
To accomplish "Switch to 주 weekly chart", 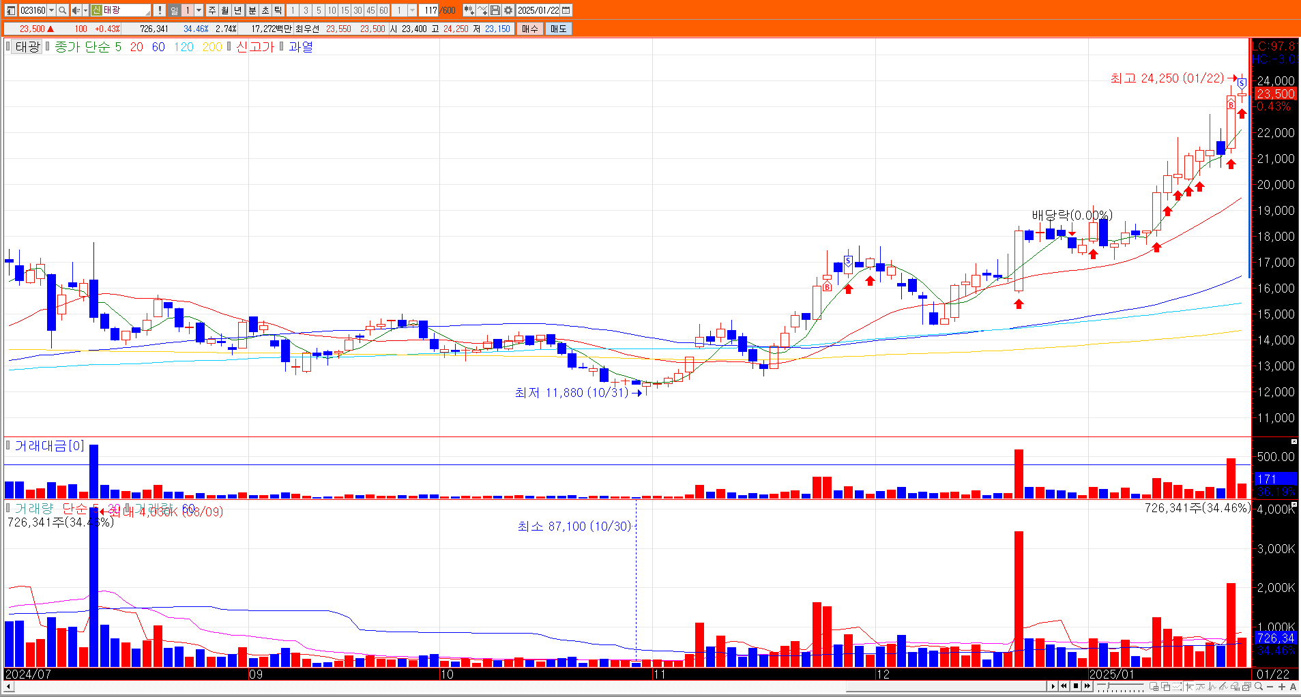I will coord(212,10).
